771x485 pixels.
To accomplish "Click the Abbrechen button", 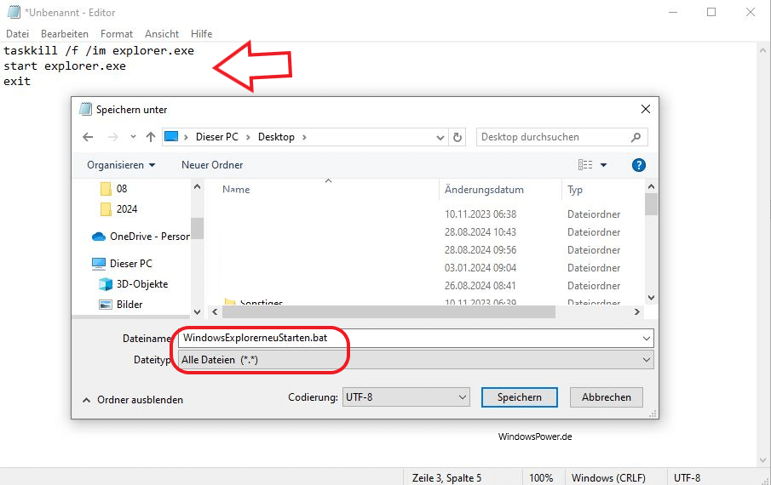I will click(x=607, y=397).
